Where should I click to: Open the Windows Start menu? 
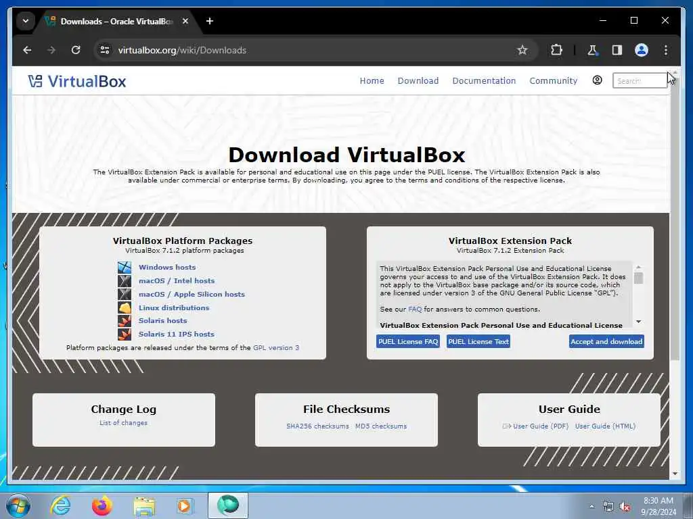(18, 505)
